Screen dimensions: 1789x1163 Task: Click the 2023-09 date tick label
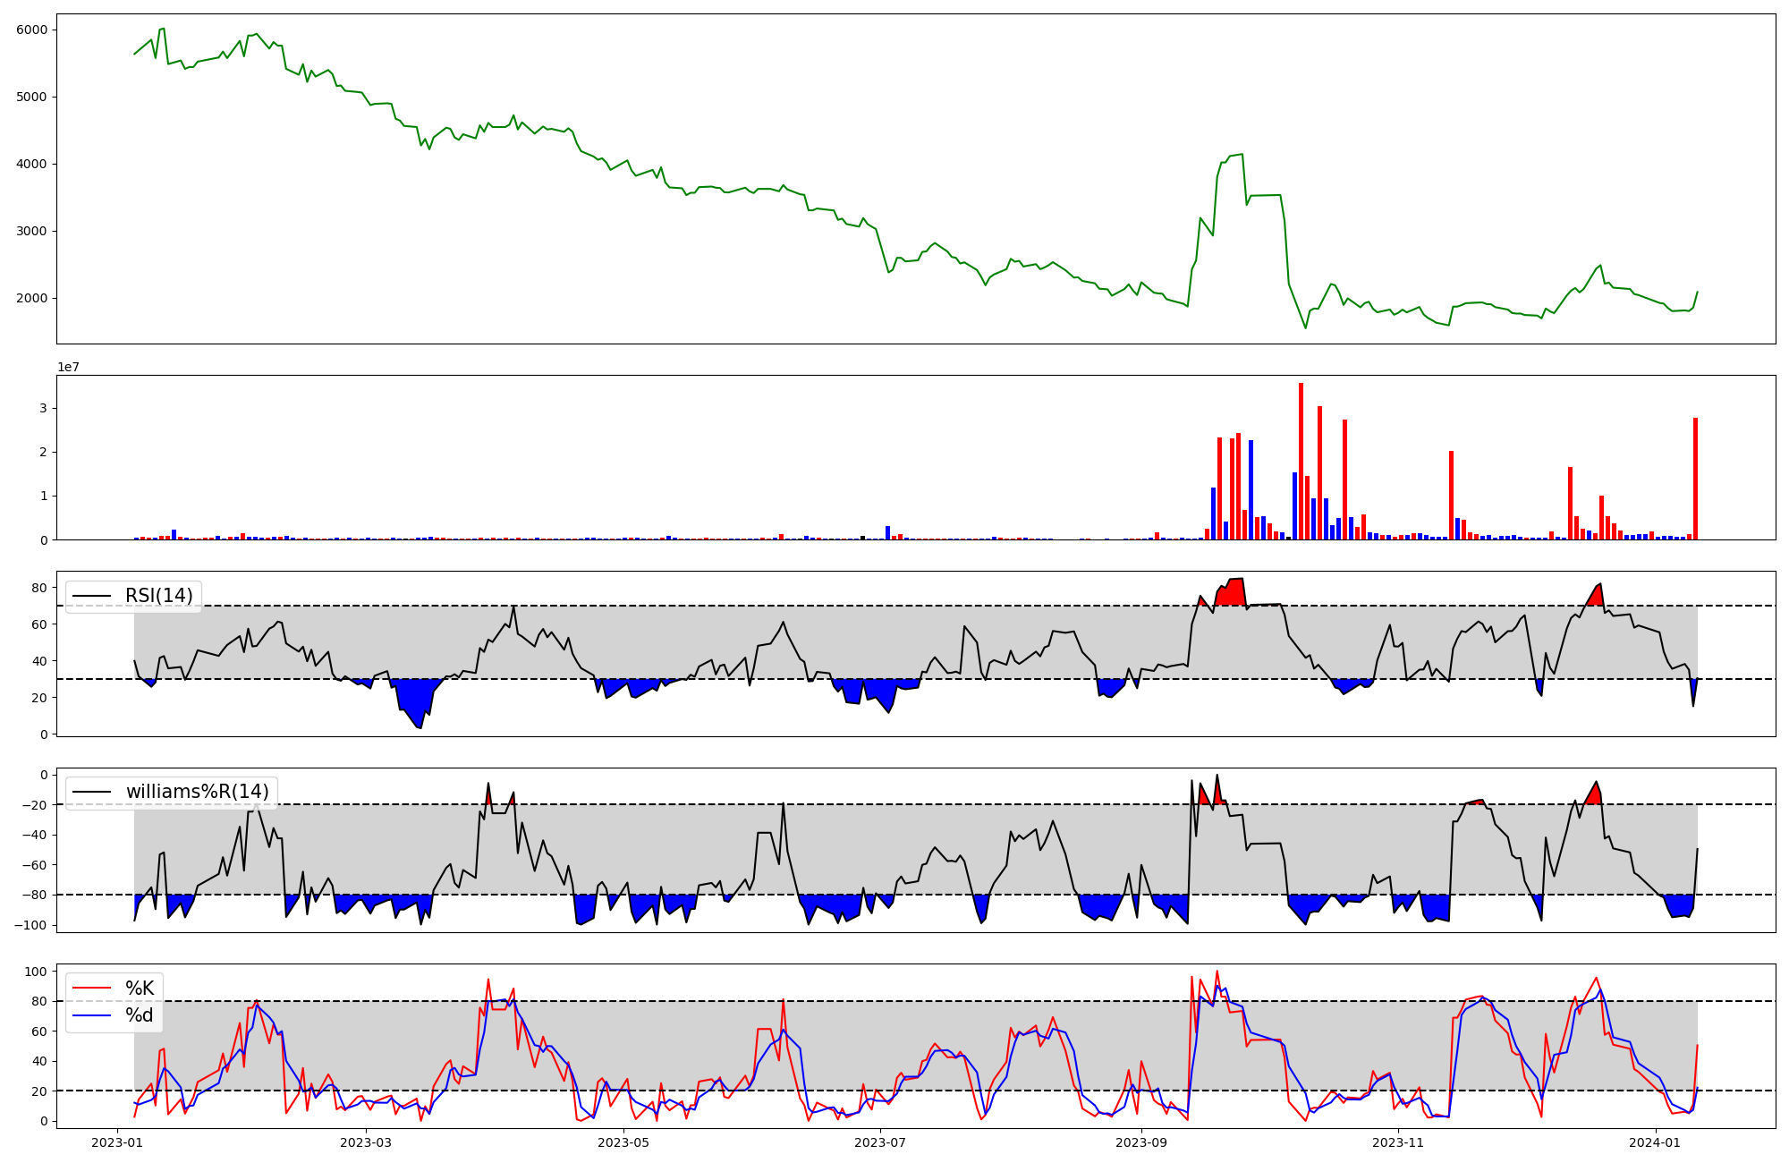point(1141,1142)
